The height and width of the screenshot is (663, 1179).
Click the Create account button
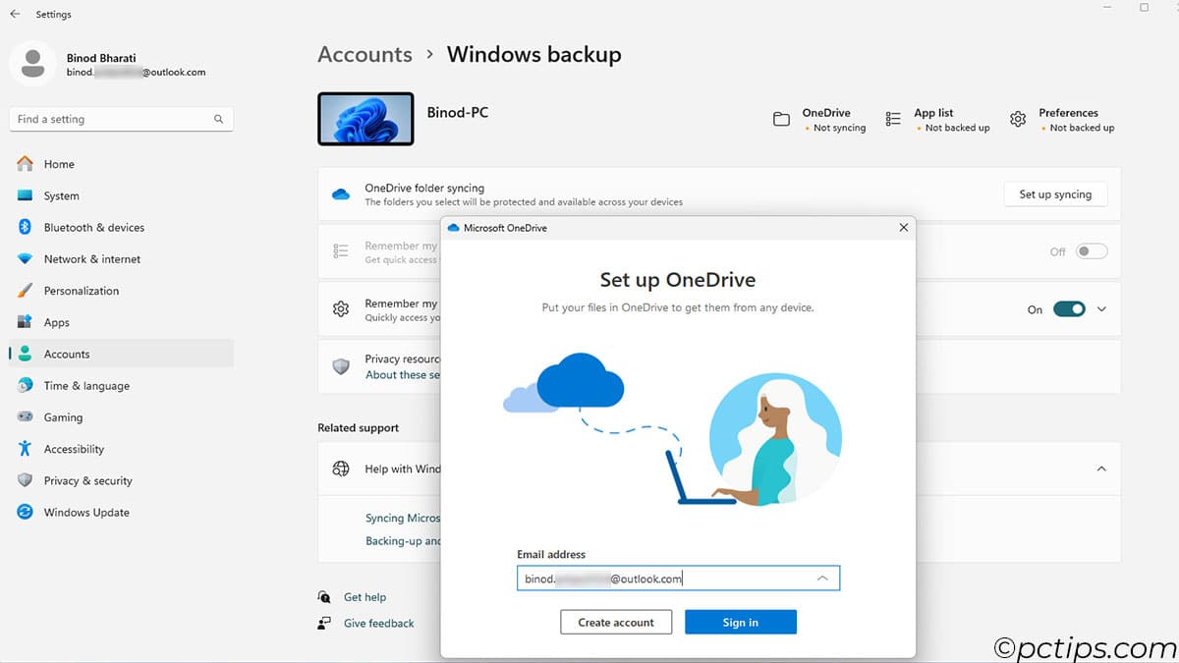(616, 623)
